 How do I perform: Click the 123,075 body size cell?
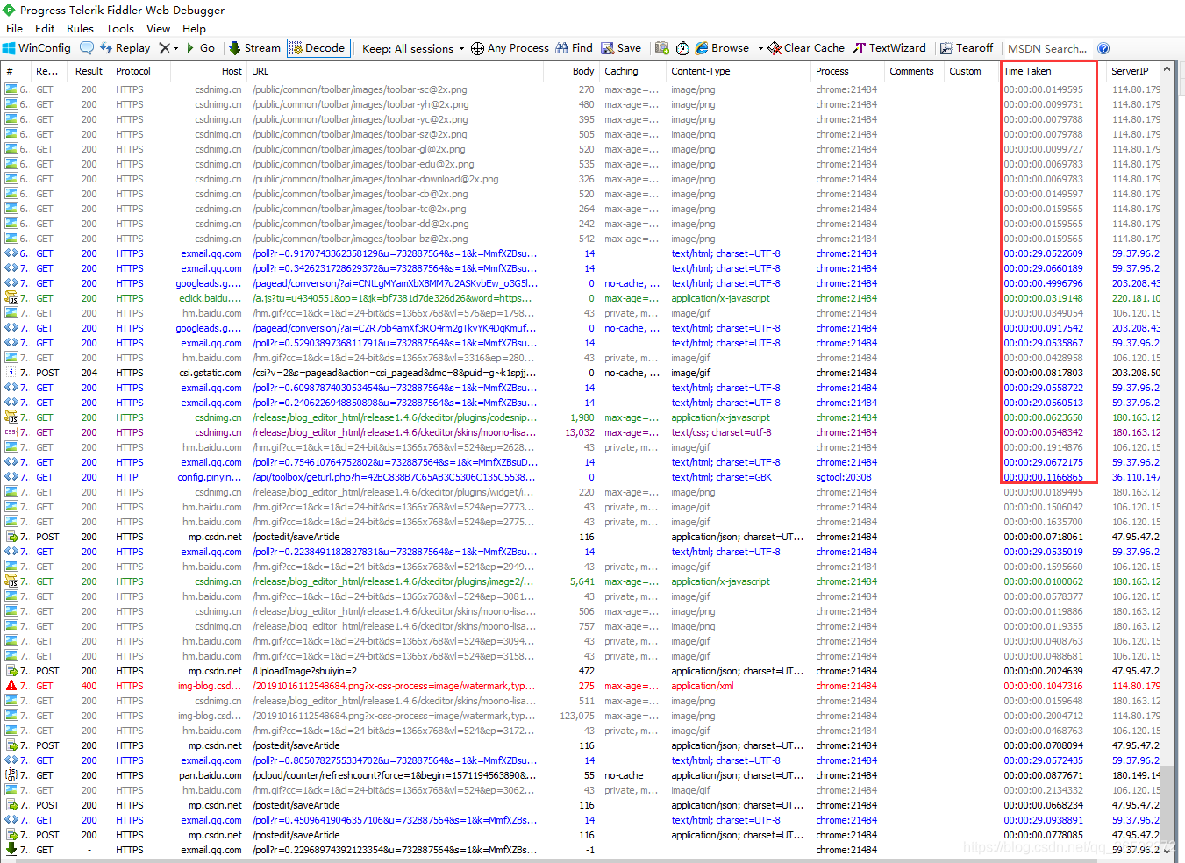tap(577, 716)
